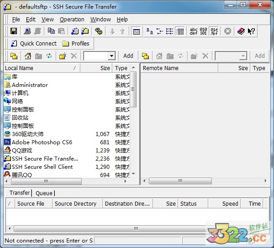
Task: Click the local Add button
Action: [128, 56]
